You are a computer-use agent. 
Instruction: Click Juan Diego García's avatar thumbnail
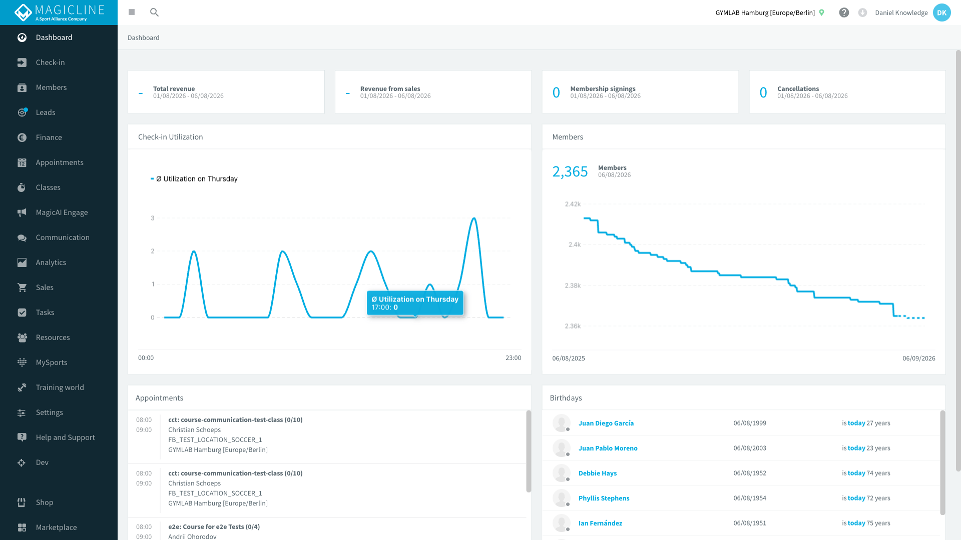562,423
